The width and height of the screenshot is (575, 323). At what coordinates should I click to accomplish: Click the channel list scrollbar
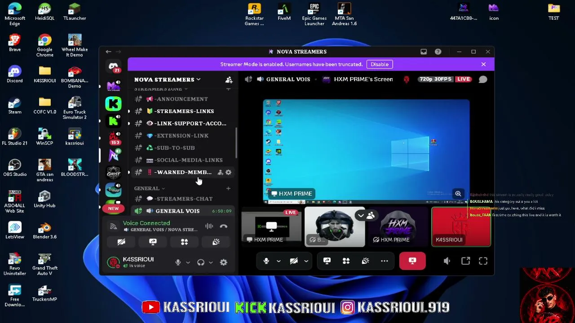pyautogui.click(x=236, y=144)
